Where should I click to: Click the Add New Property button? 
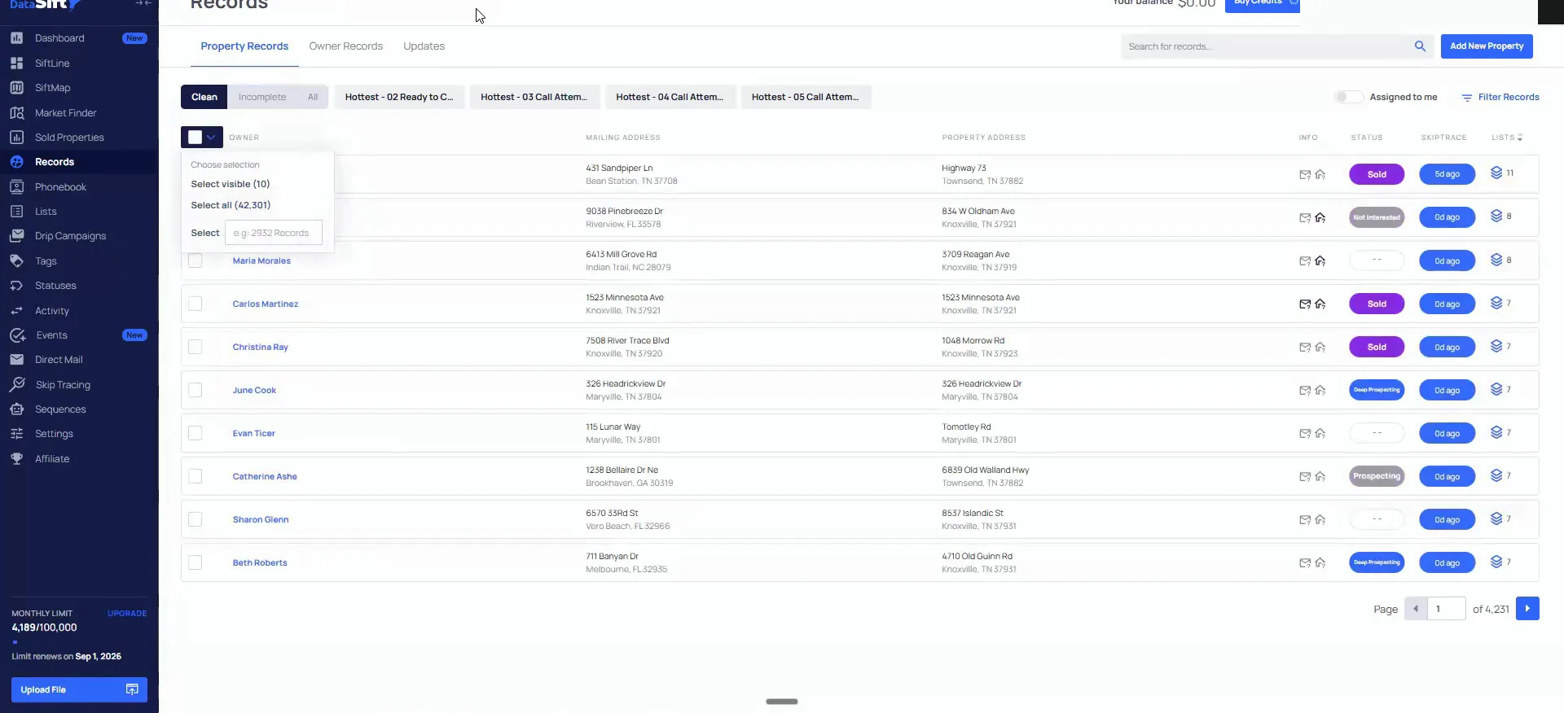pos(1487,46)
